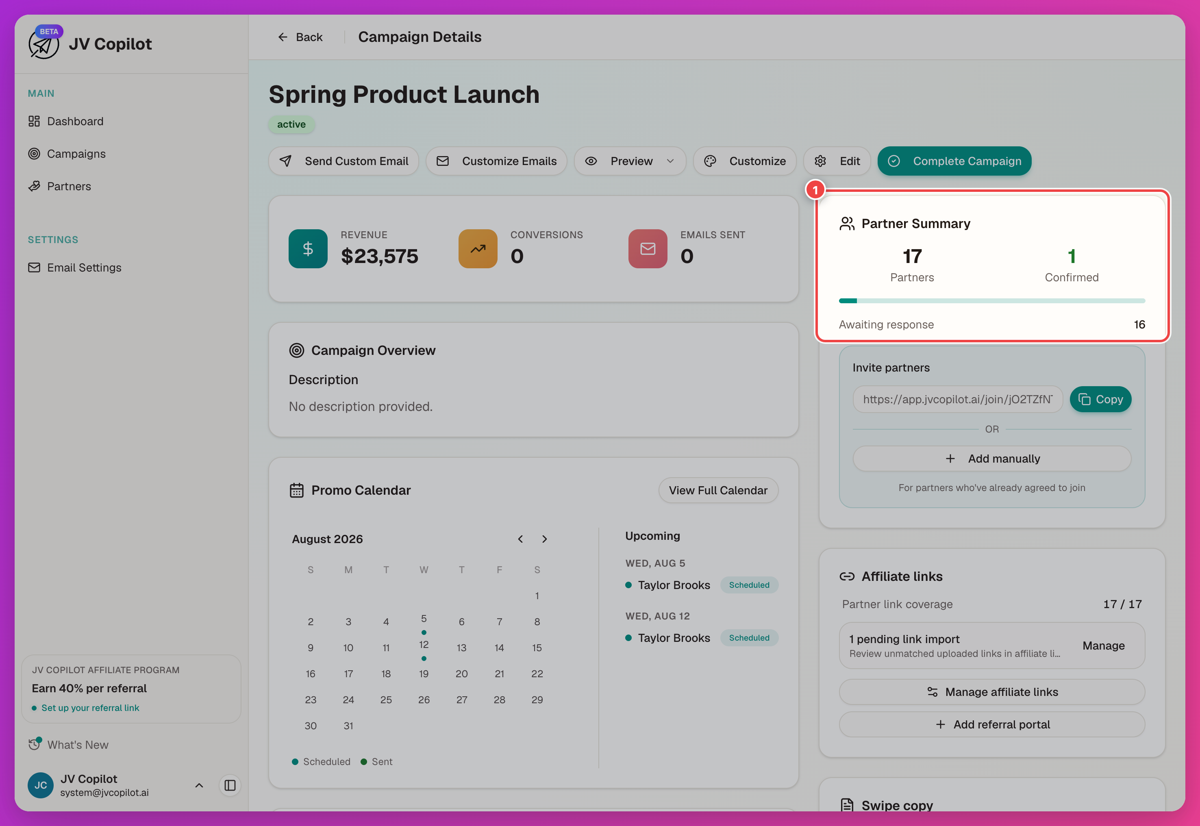Click Complete Campaign

954,161
